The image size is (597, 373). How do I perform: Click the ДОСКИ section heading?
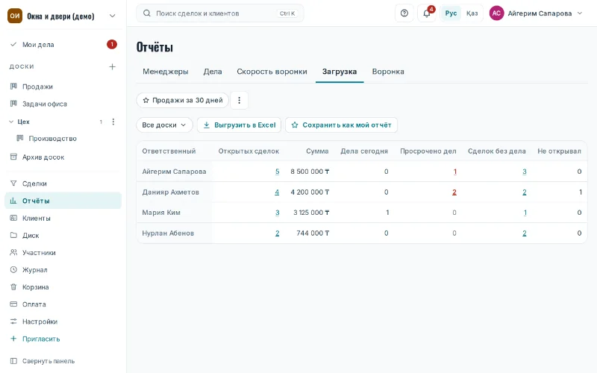[x=22, y=66]
